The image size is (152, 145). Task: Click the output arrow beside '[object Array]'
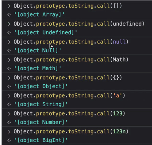tap(9, 15)
